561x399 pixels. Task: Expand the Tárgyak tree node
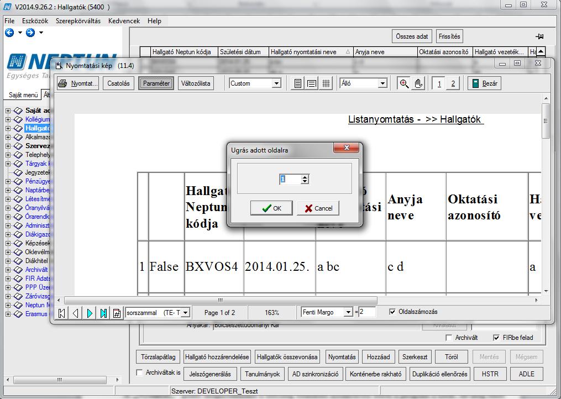[x=8, y=164]
